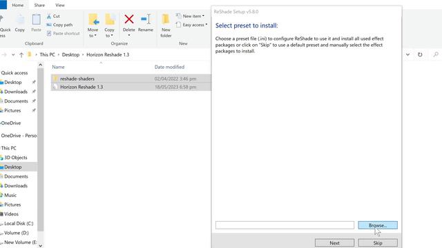
Task: Refresh the current folder
Action: pyautogui.click(x=420, y=54)
